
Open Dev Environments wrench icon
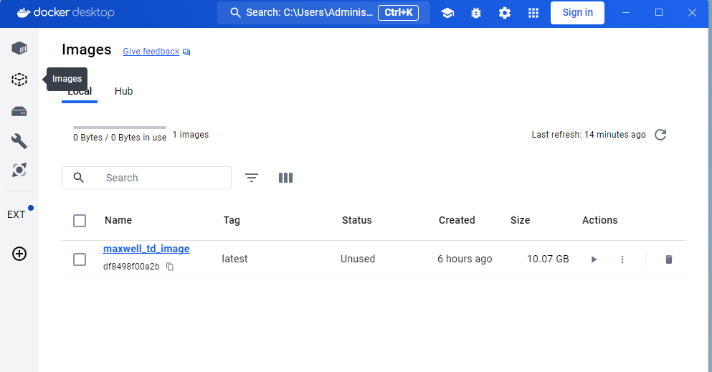click(x=19, y=141)
